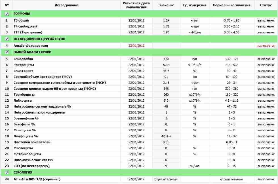Toggle the ИССЛЕДОВАНИЯ ДРУГИХ ГРУПП checkbox

coord(7,39)
